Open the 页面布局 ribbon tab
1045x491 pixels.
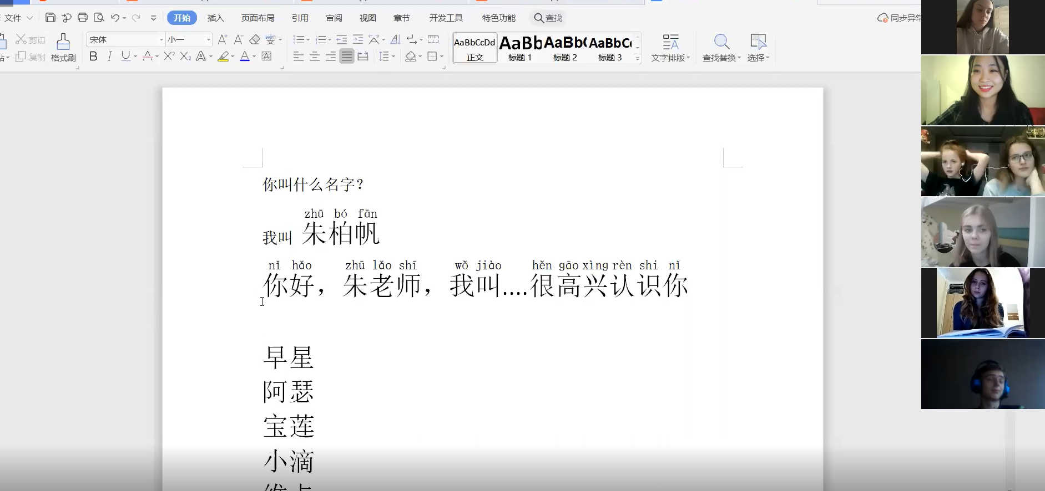pos(258,18)
